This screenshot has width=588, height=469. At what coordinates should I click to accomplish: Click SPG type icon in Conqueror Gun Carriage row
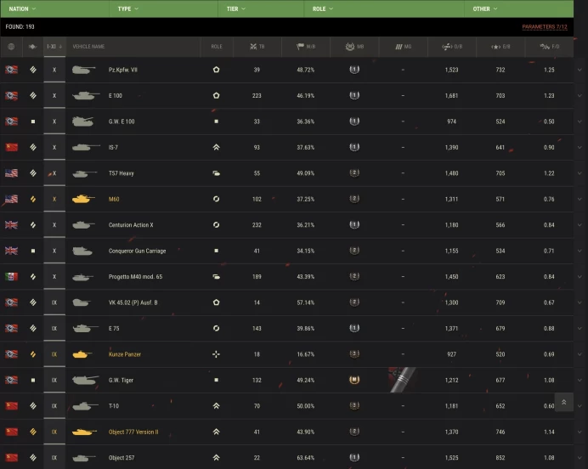[x=33, y=251]
